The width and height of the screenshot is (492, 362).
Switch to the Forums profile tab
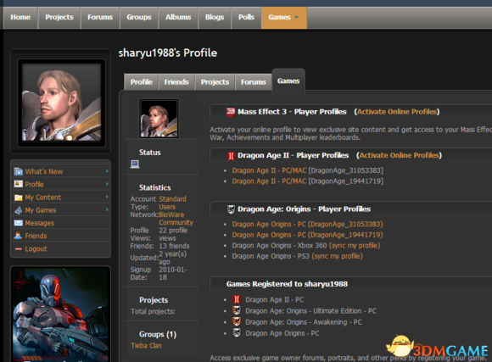click(254, 82)
